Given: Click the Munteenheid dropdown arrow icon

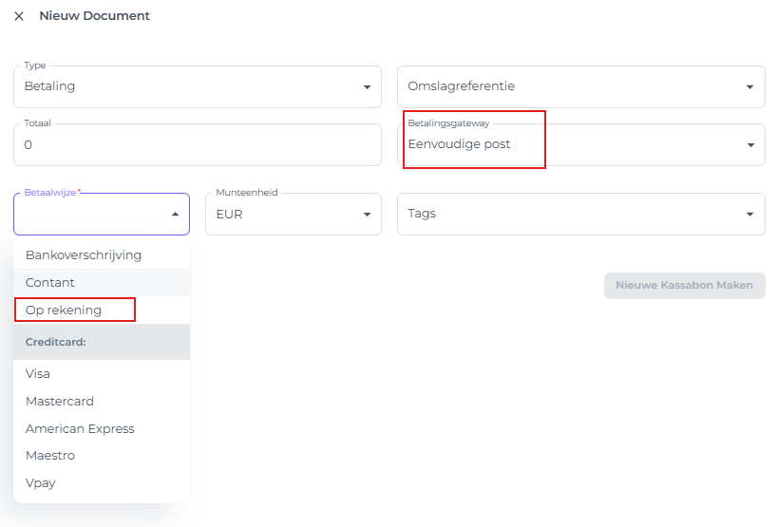Looking at the screenshot, I should click(367, 215).
